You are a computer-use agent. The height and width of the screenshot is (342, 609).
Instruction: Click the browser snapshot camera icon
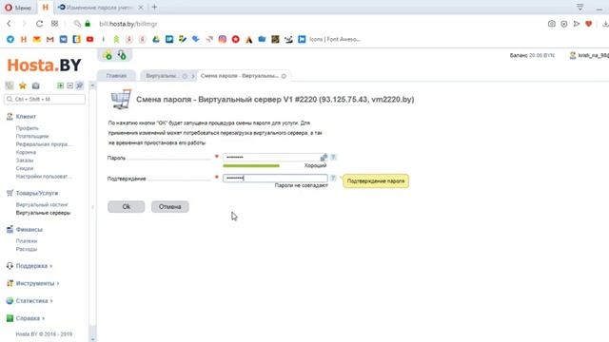[552, 24]
